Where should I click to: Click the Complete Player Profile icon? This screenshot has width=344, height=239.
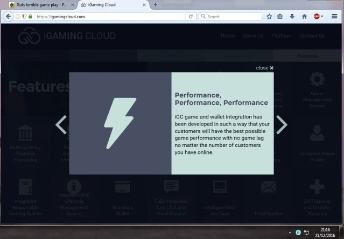(317, 133)
